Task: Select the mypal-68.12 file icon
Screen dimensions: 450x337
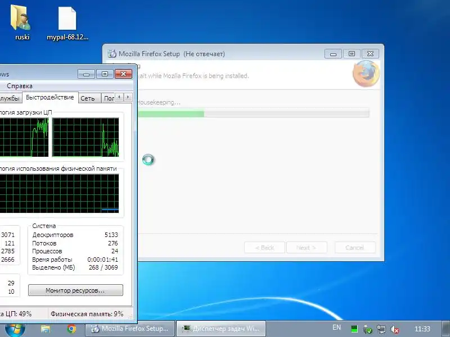Action: (x=67, y=24)
